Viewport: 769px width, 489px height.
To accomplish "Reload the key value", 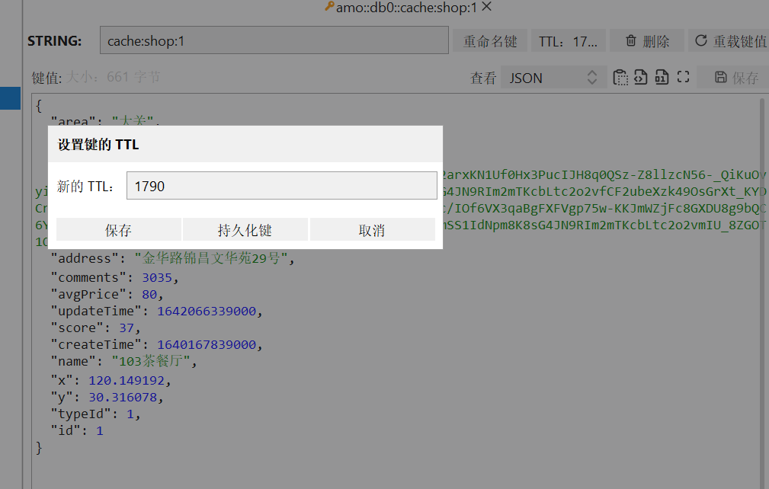I will (x=730, y=40).
